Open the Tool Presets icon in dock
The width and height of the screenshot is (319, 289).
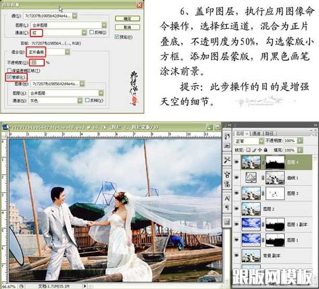coord(227,160)
